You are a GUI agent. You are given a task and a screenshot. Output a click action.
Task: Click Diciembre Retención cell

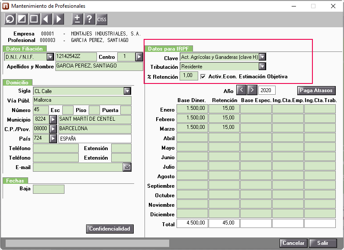click(224, 213)
